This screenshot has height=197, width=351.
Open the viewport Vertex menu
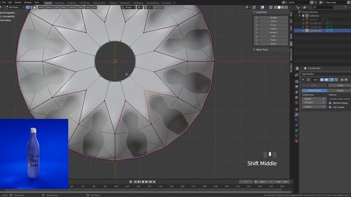tap(72, 7)
